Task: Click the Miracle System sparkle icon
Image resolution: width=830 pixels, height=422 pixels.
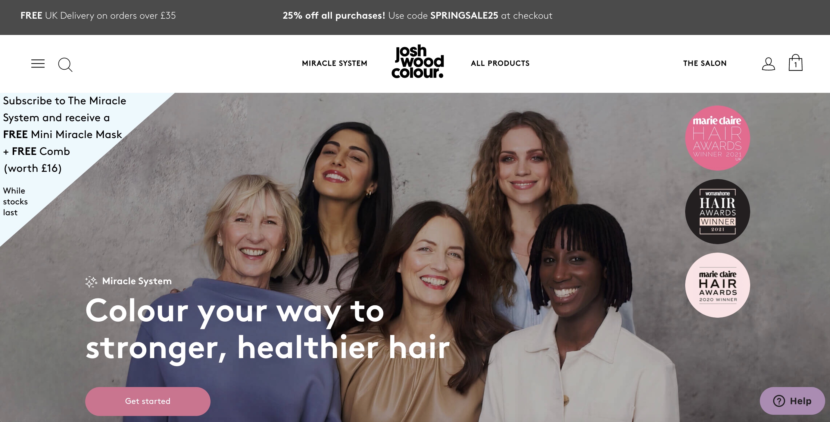Action: [x=91, y=282]
